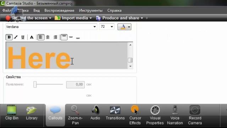Viewport: 227px width, 128px height.
Task: Click the text box scroll down arrow
Action: coord(130,66)
